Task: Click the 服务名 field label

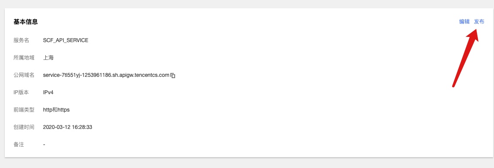Action: pos(21,40)
